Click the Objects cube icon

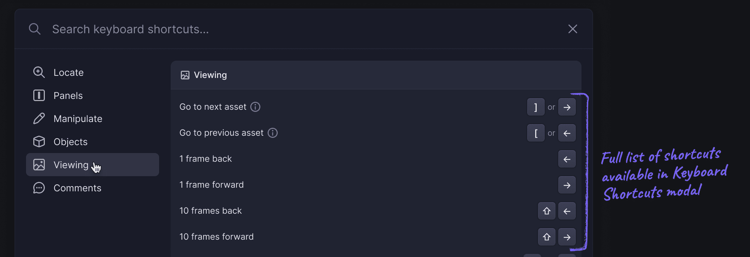pos(39,141)
